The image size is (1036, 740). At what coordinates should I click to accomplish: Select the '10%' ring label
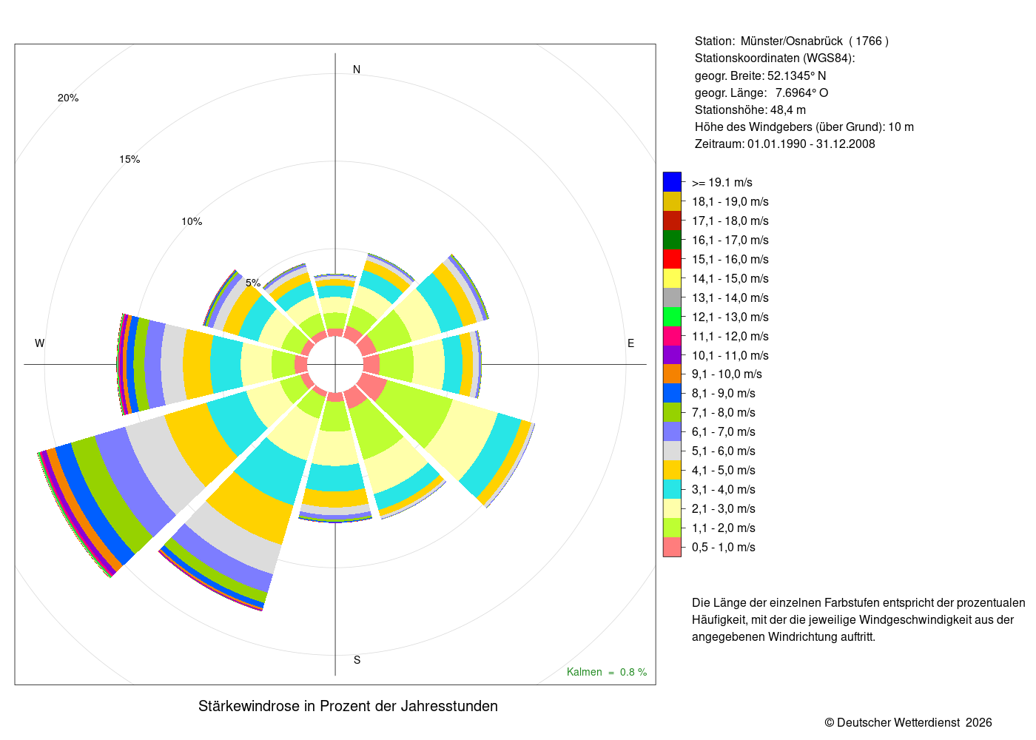coord(192,222)
